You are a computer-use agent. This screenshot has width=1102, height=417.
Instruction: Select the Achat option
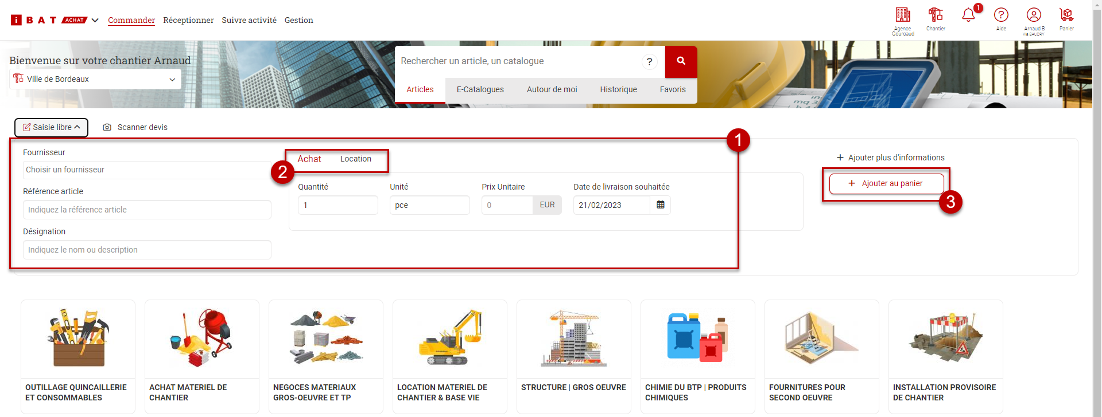click(309, 159)
